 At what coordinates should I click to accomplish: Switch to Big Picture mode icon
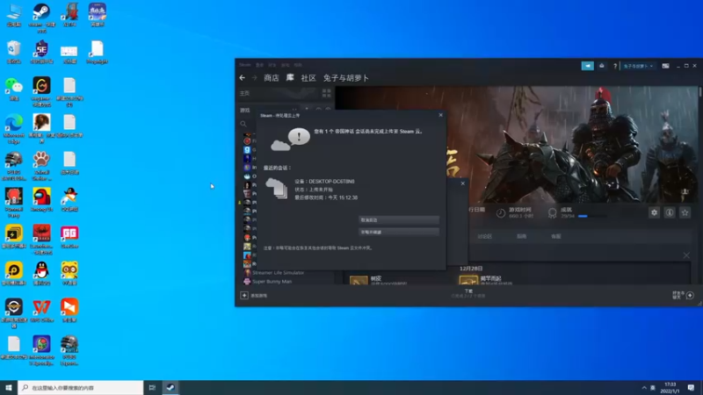tap(666, 66)
